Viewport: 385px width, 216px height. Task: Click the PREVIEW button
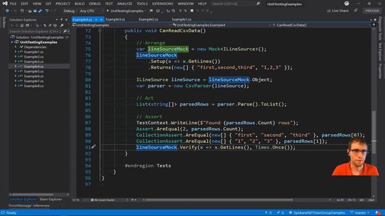point(372,11)
